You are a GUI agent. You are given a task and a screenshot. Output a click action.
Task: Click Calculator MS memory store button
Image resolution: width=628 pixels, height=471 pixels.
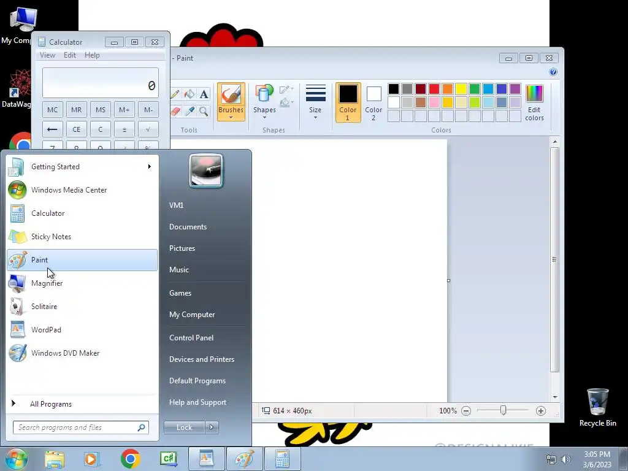pyautogui.click(x=100, y=110)
